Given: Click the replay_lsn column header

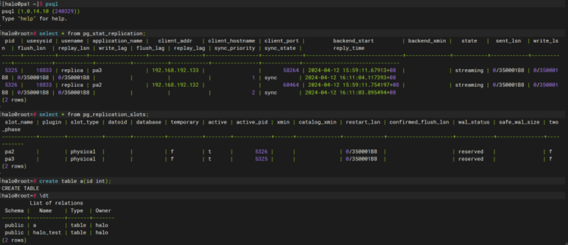Looking at the screenshot, I should [74, 48].
